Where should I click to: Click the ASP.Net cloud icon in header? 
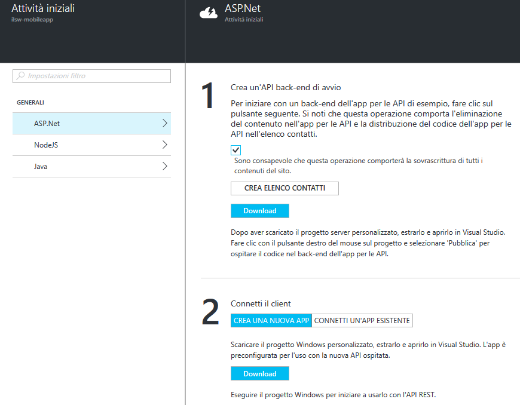coord(208,13)
